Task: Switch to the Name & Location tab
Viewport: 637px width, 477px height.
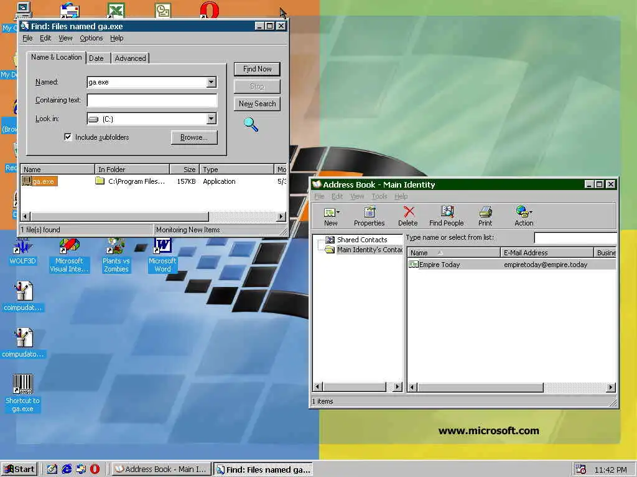Action: click(57, 57)
